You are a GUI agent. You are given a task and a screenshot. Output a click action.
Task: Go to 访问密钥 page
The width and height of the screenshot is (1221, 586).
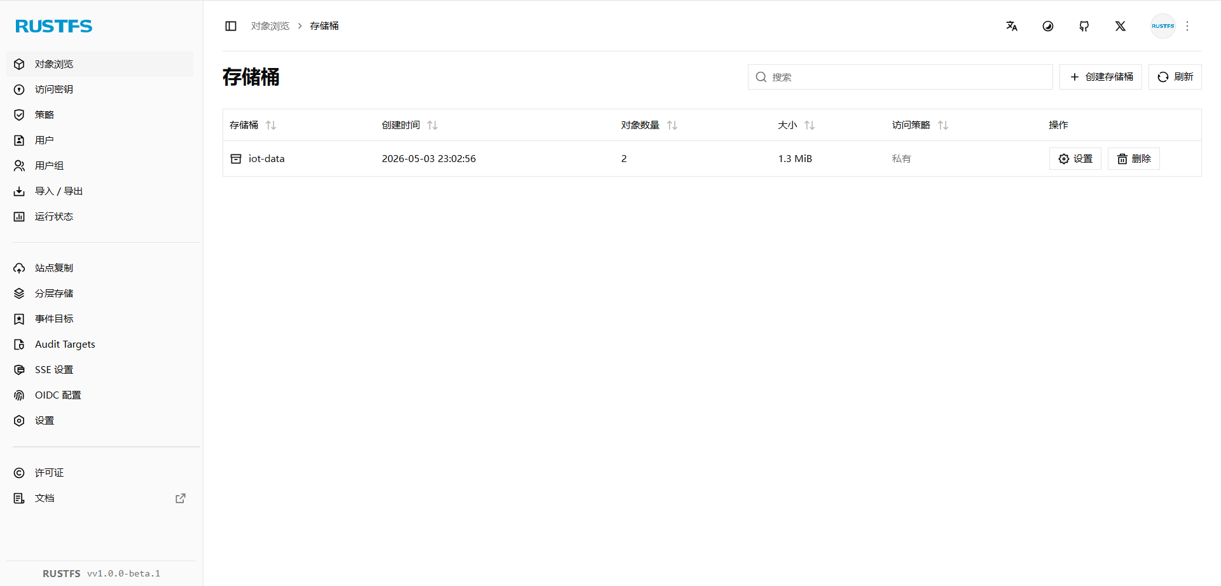100,90
